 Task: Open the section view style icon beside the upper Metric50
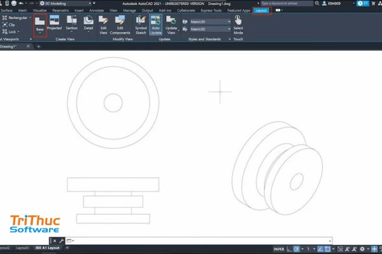[x=185, y=22]
